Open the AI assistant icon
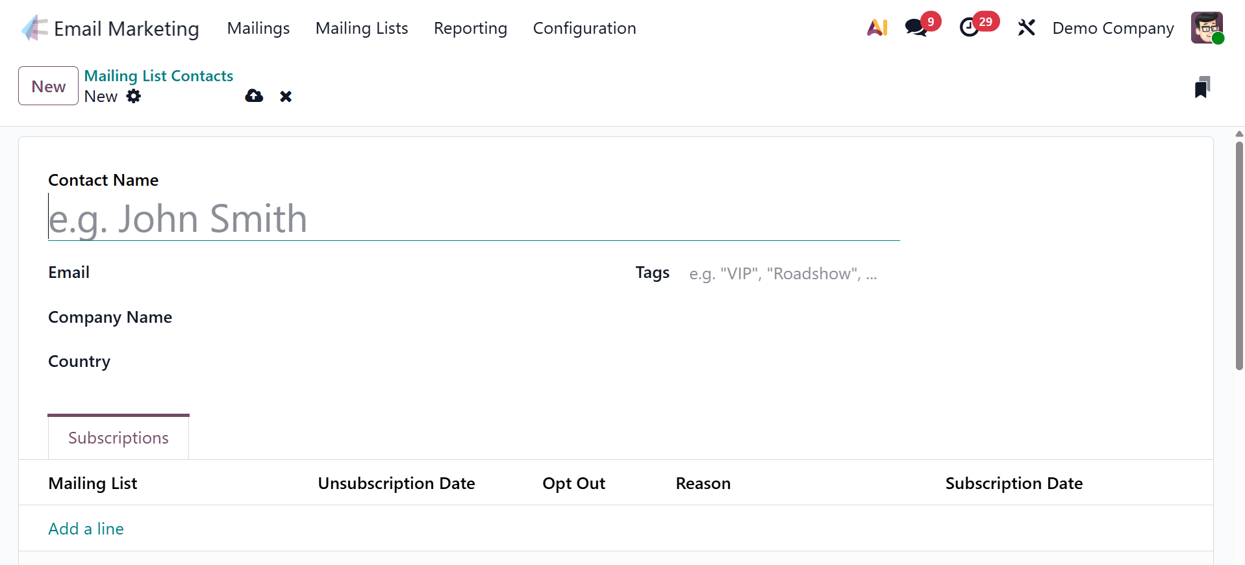The image size is (1245, 565). pos(877,28)
